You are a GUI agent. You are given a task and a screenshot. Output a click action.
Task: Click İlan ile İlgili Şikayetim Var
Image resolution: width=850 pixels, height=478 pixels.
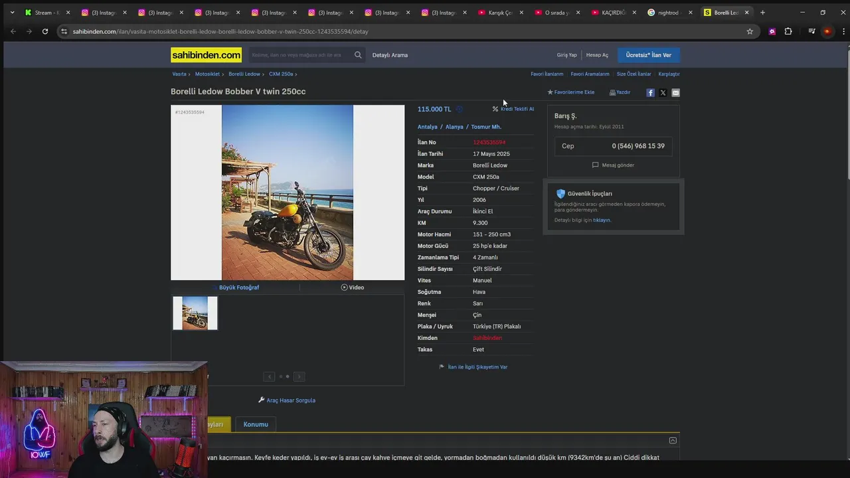coord(473,367)
